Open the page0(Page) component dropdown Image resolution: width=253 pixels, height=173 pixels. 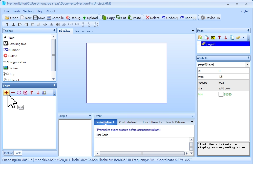247,64
